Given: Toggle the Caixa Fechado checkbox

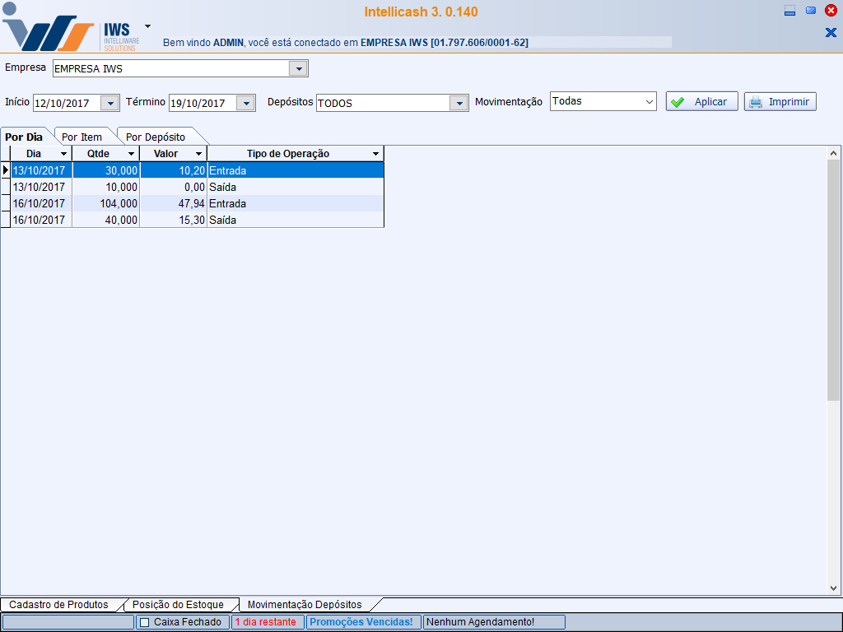Looking at the screenshot, I should 144,622.
